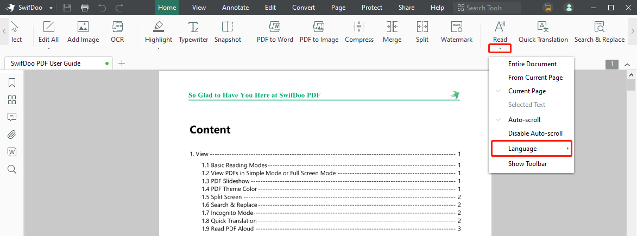Open the user account profile
637x236 pixels.
[x=569, y=8]
